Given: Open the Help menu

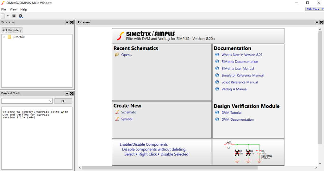Looking at the screenshot, I should 23,9.
